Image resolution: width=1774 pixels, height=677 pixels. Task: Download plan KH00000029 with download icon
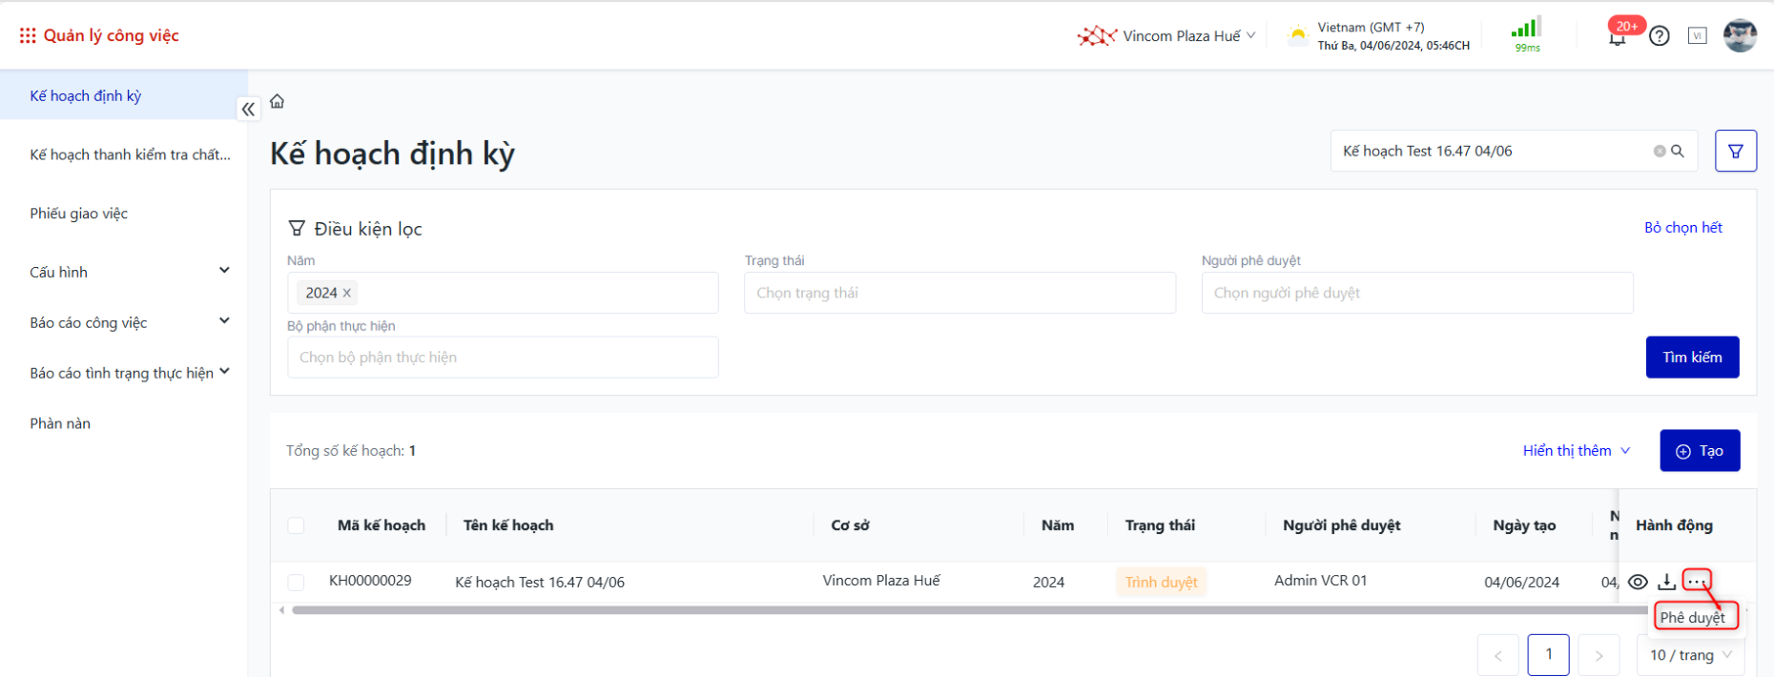pyautogui.click(x=1666, y=582)
